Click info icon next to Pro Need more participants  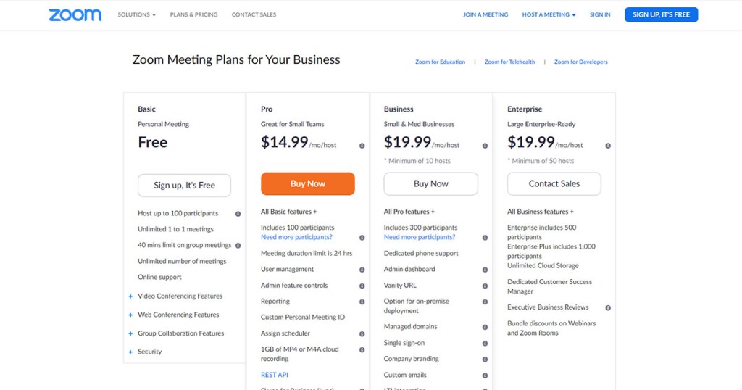click(x=362, y=238)
